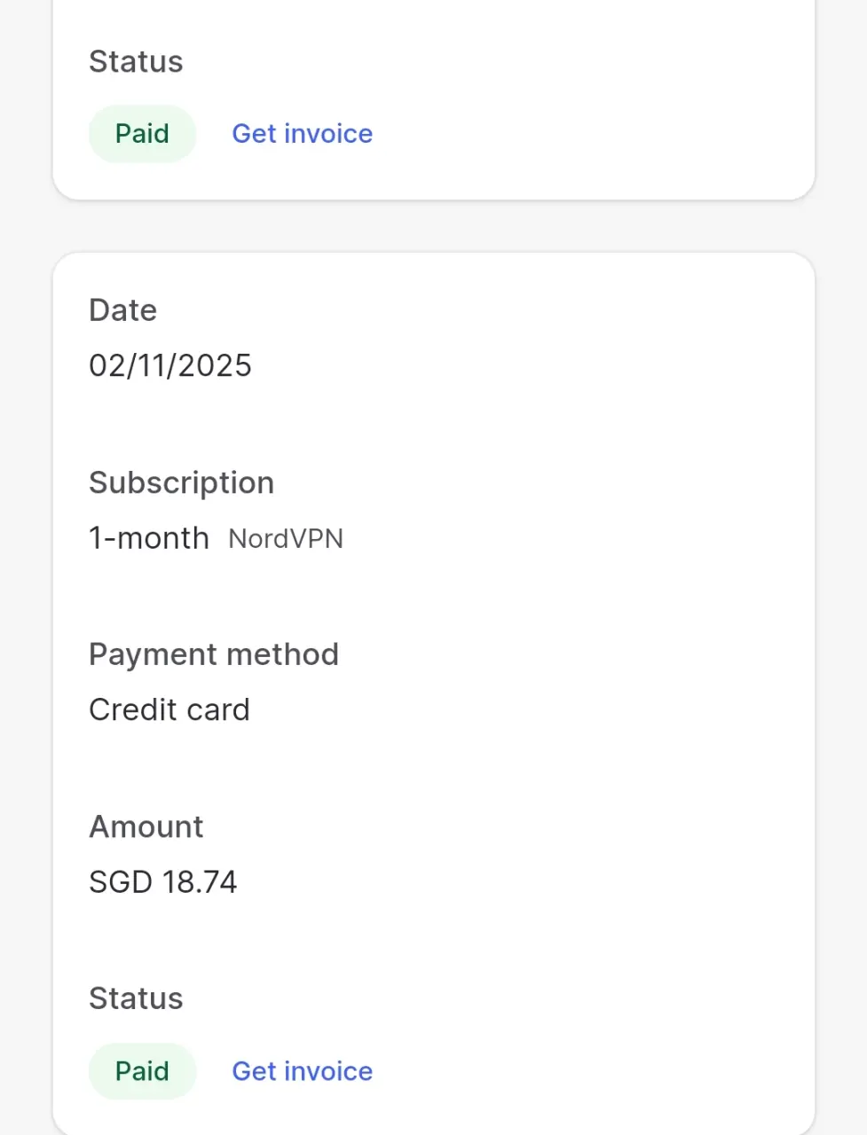
Task: Select the Credit card value
Action: coord(169,709)
